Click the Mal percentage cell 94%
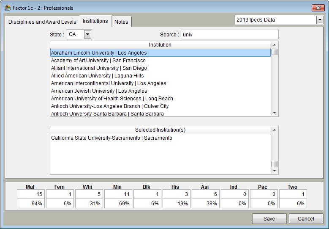 [x=31, y=204]
